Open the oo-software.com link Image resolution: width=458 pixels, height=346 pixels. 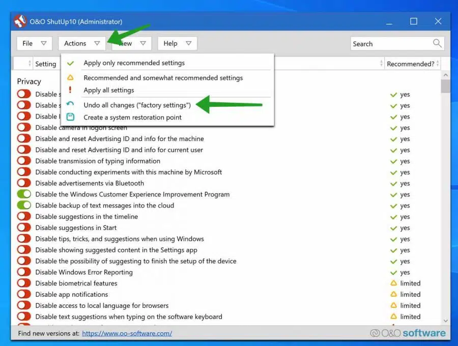(127, 333)
